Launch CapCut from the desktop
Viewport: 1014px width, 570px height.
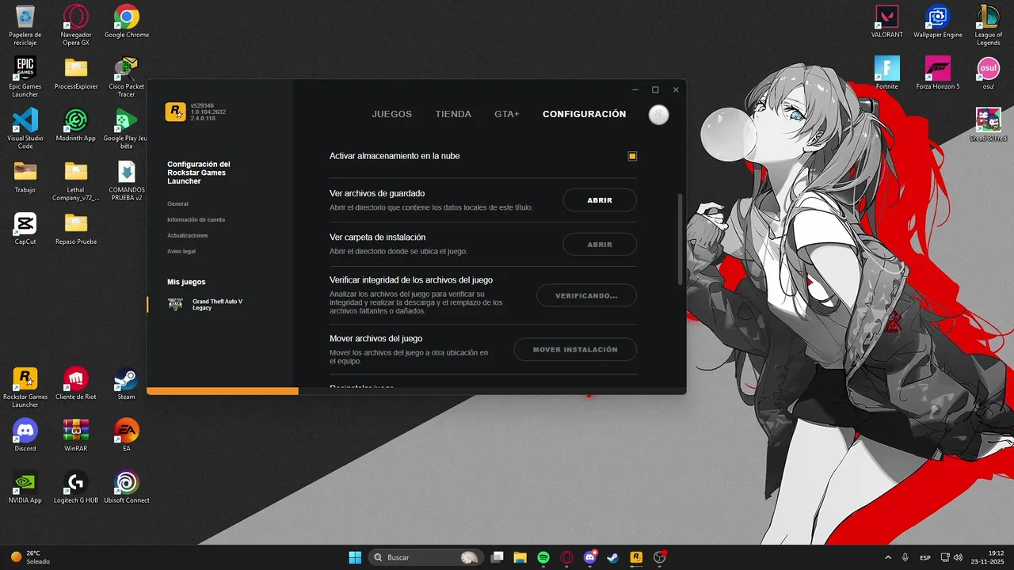[x=25, y=228]
